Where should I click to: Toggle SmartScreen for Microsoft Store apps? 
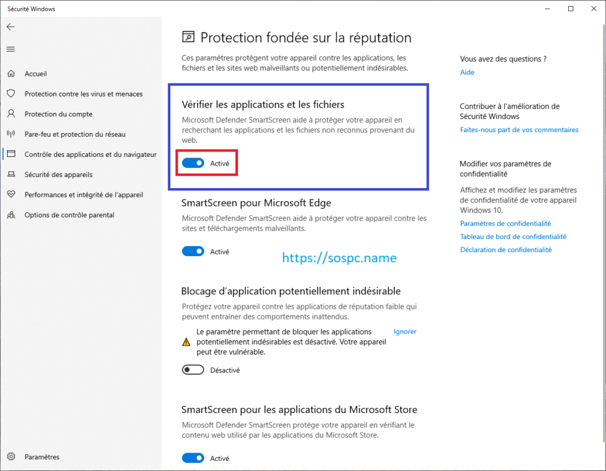193,458
